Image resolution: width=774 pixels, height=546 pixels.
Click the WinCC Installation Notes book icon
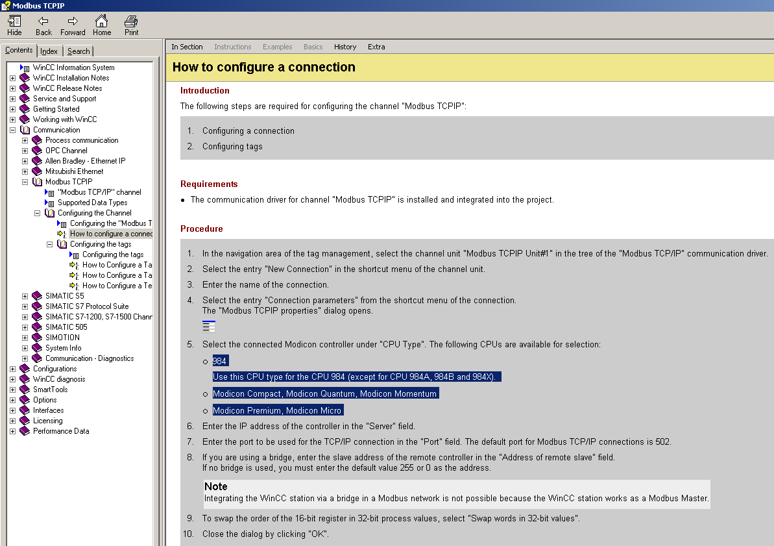[25, 78]
